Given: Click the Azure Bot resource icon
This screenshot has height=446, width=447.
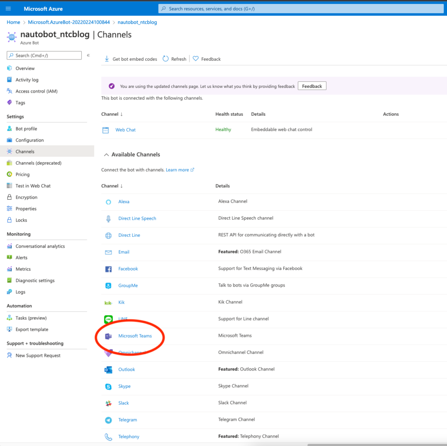Looking at the screenshot, I should (12, 37).
